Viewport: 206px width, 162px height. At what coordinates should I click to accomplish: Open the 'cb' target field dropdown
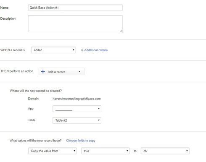click(165, 151)
